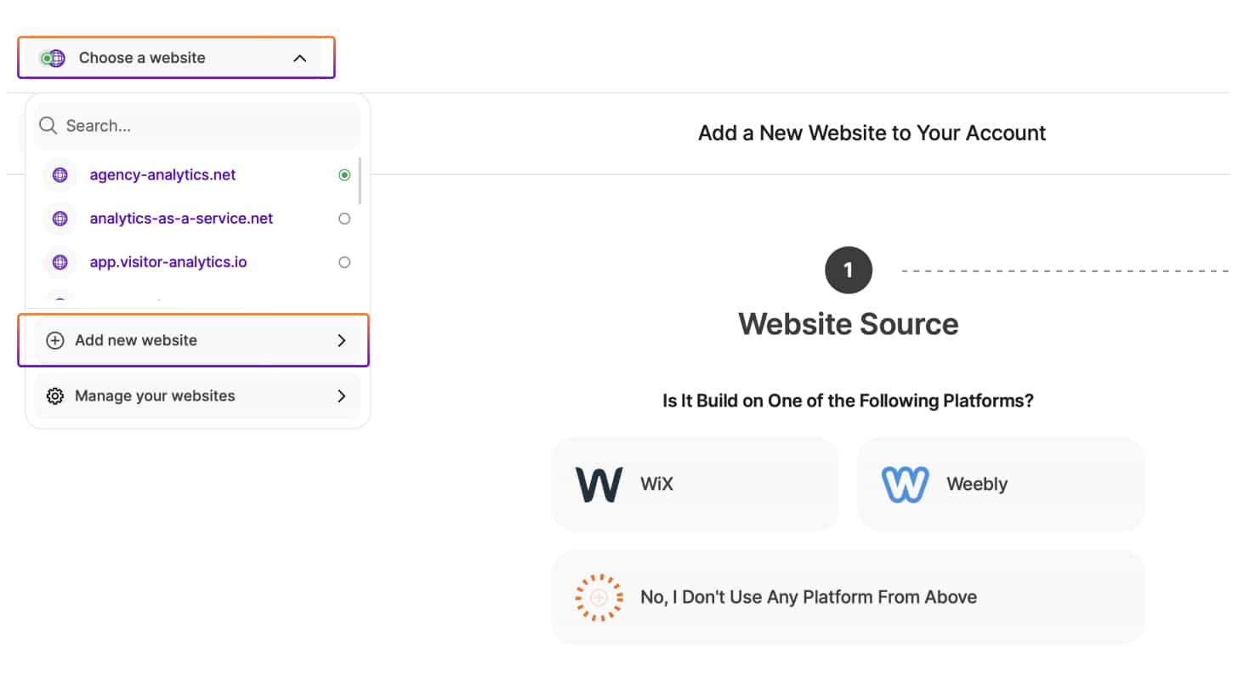
Task: Click the globe icon for agency-analytics.net
Action: coord(60,175)
